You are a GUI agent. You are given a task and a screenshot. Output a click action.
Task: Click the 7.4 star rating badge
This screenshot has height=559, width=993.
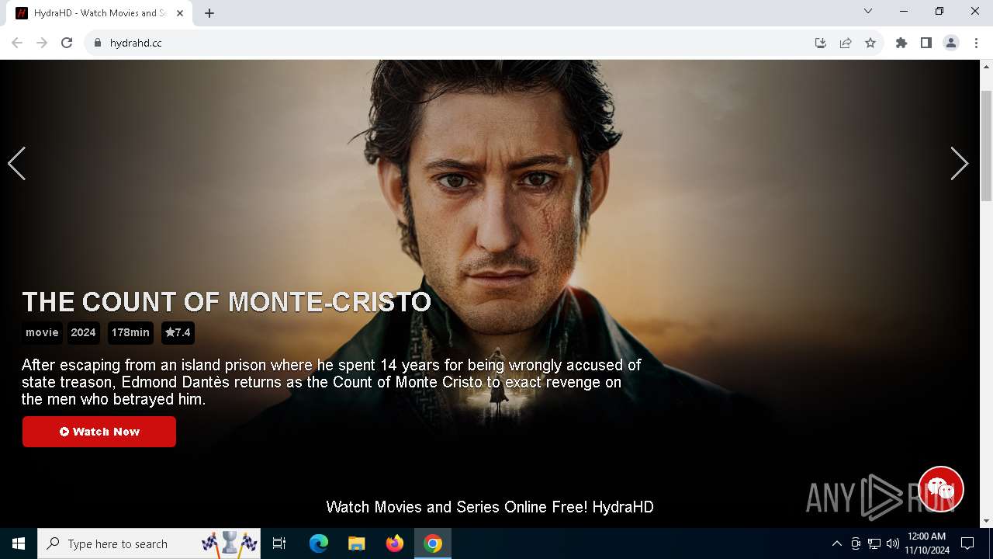(x=178, y=332)
